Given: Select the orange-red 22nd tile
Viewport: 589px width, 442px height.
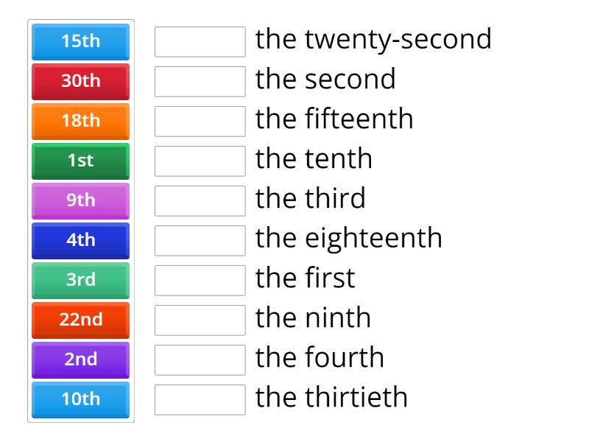Looking at the screenshot, I should [x=80, y=320].
